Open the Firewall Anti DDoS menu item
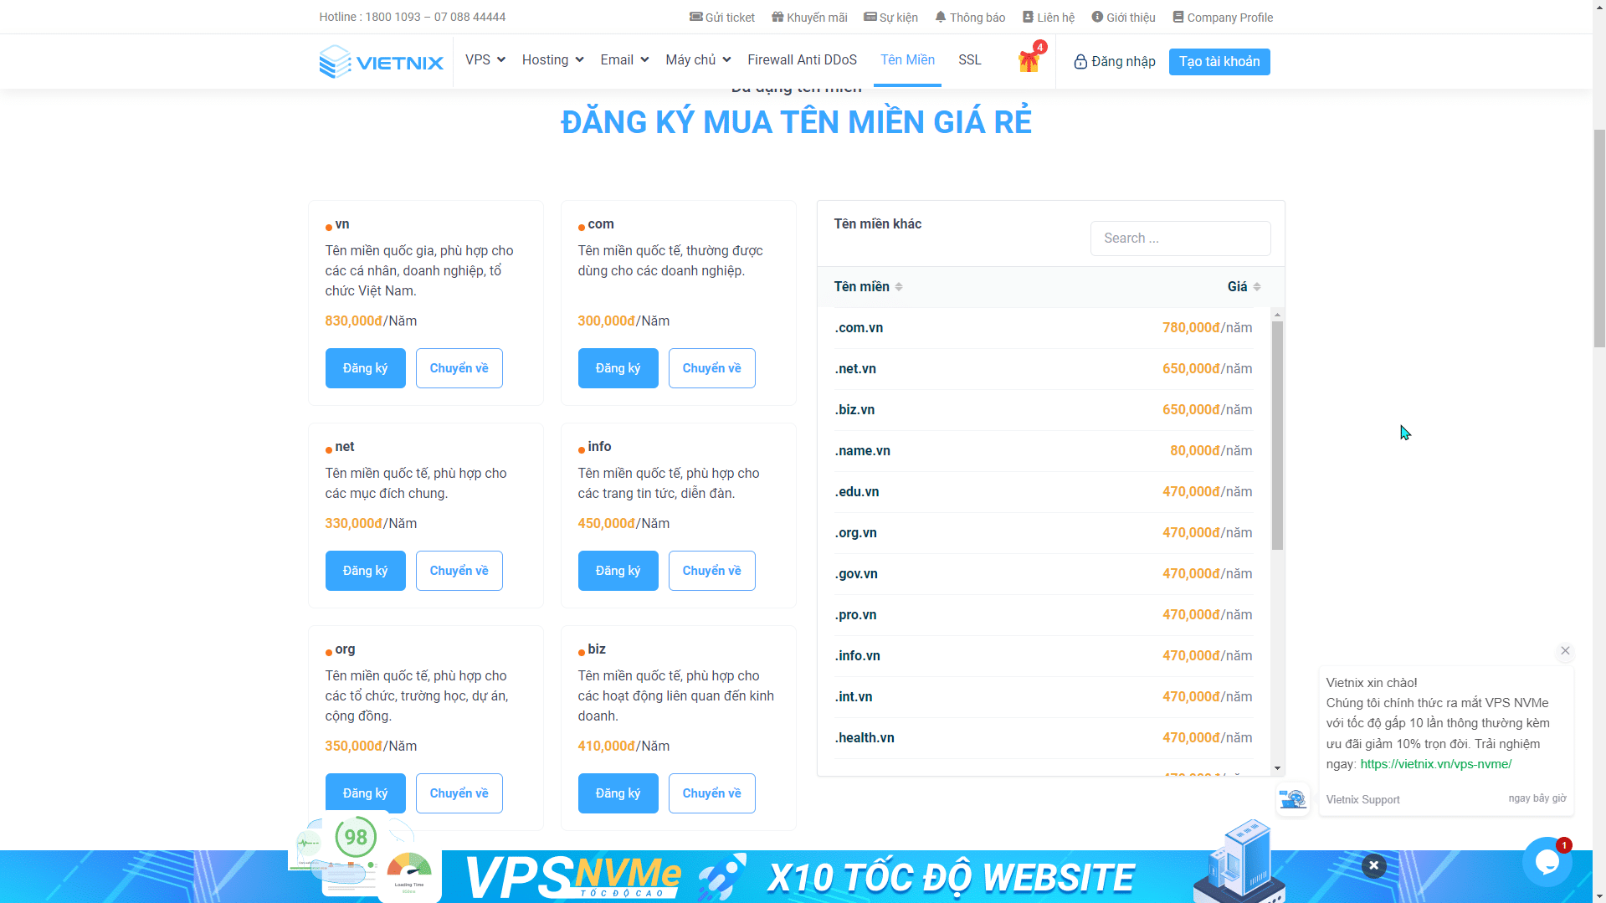Viewport: 1606px width, 903px height. 802,59
